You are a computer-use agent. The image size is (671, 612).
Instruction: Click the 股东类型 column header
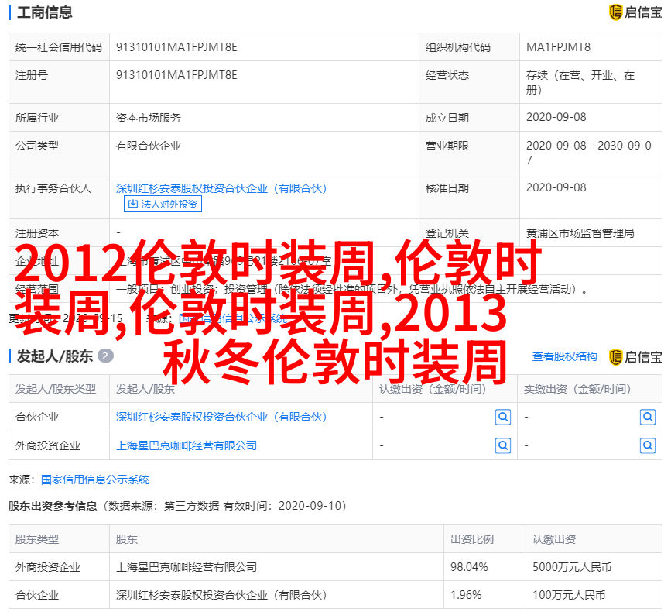coord(37,540)
